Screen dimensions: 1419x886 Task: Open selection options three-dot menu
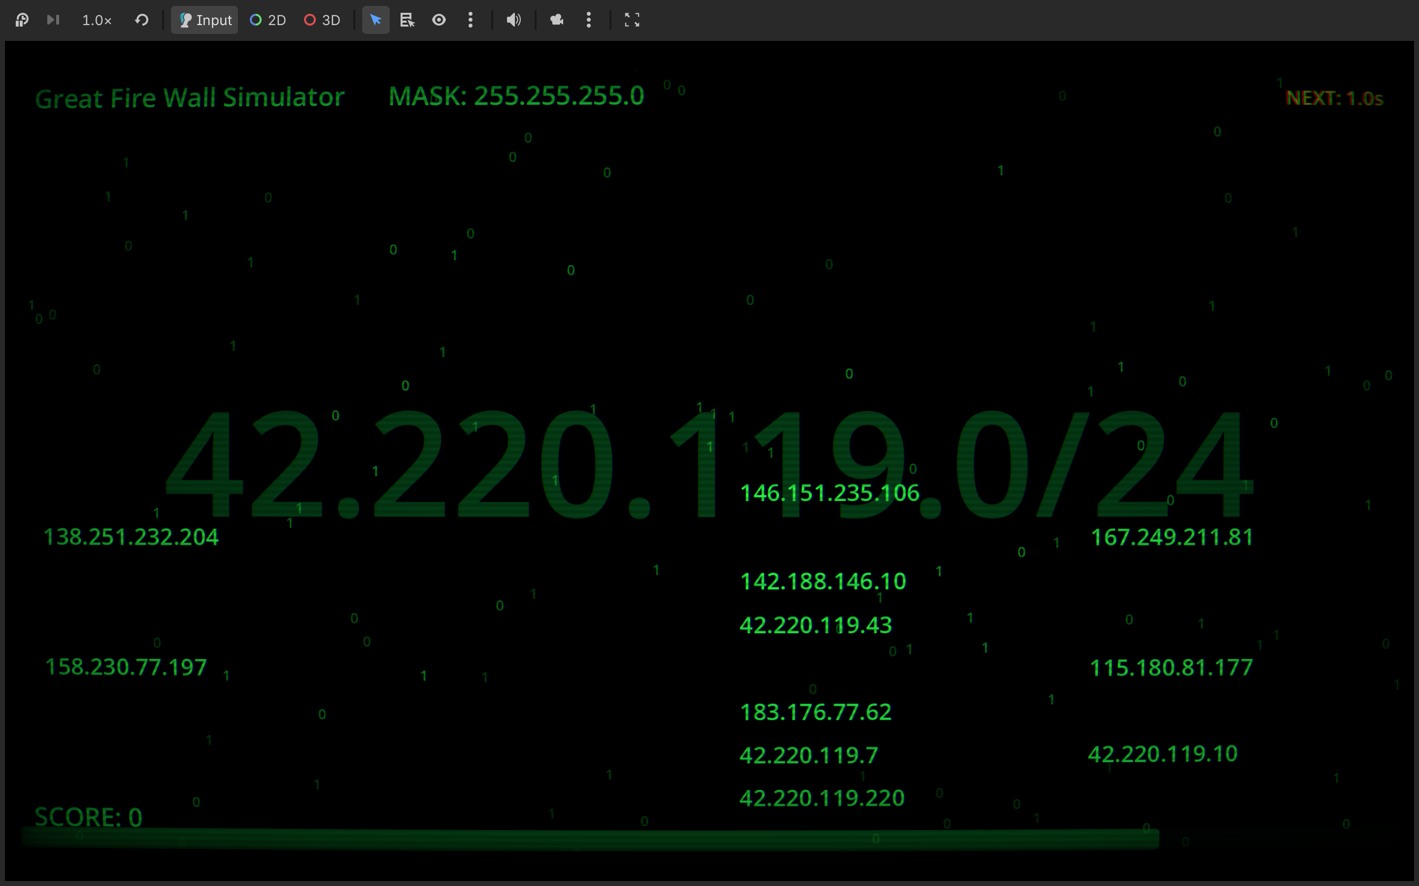point(470,20)
